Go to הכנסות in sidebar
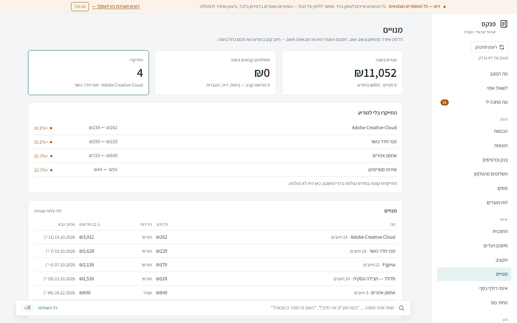Image resolution: width=517 pixels, height=323 pixels. point(474,131)
